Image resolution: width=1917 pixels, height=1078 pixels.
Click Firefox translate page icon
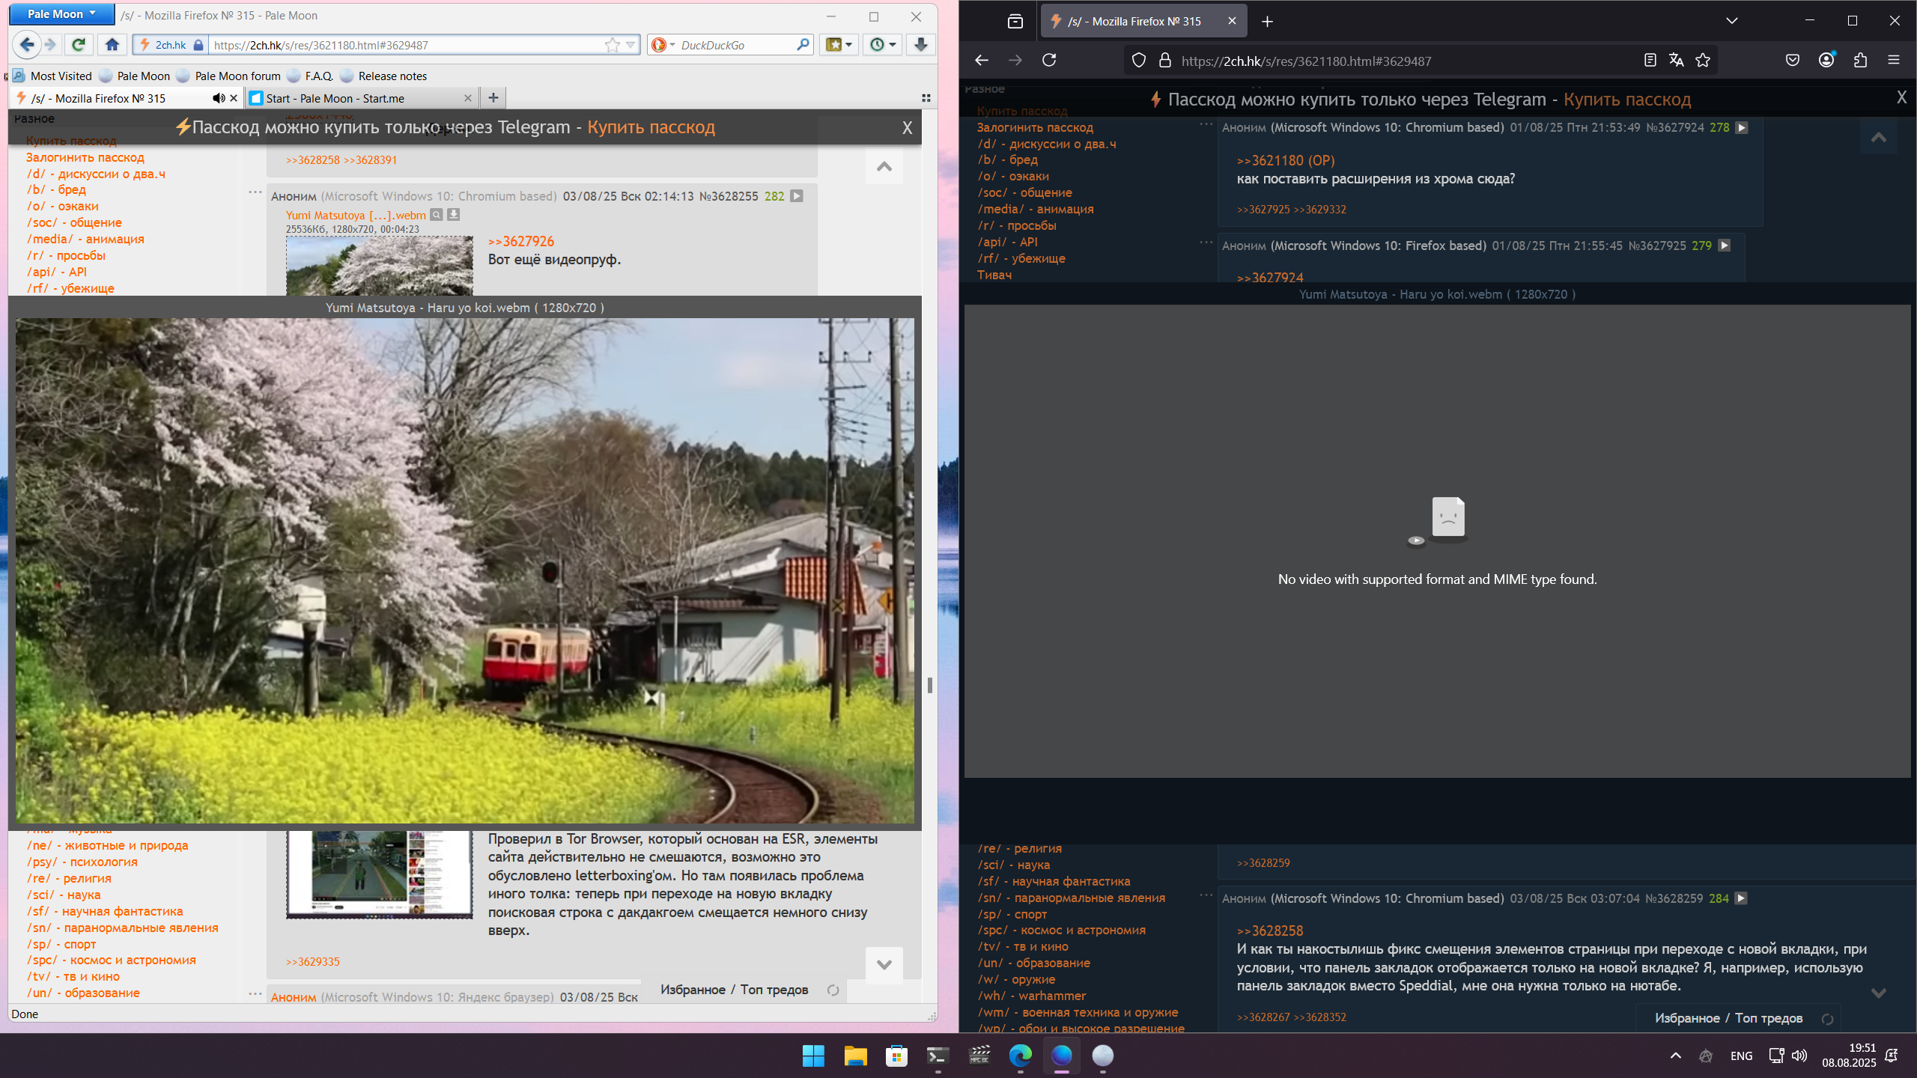pos(1676,61)
